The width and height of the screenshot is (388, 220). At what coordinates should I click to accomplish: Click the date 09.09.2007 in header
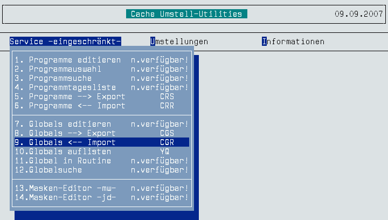[359, 14]
